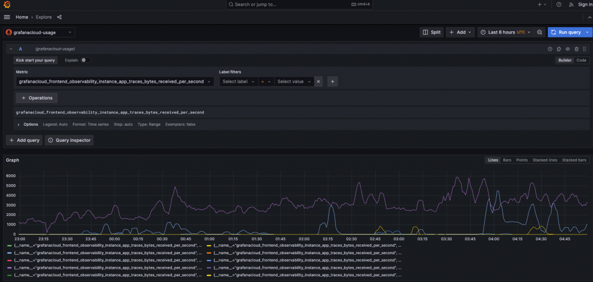
Task: Click the query help icon in row A
Action: tap(550, 49)
